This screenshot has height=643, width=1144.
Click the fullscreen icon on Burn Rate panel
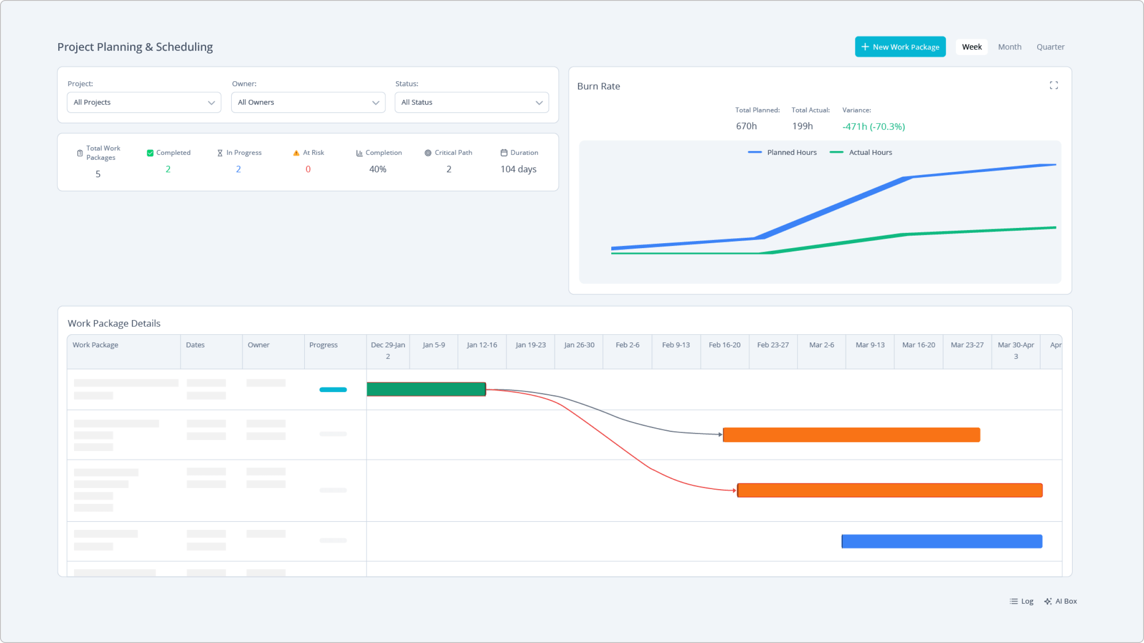[1054, 85]
